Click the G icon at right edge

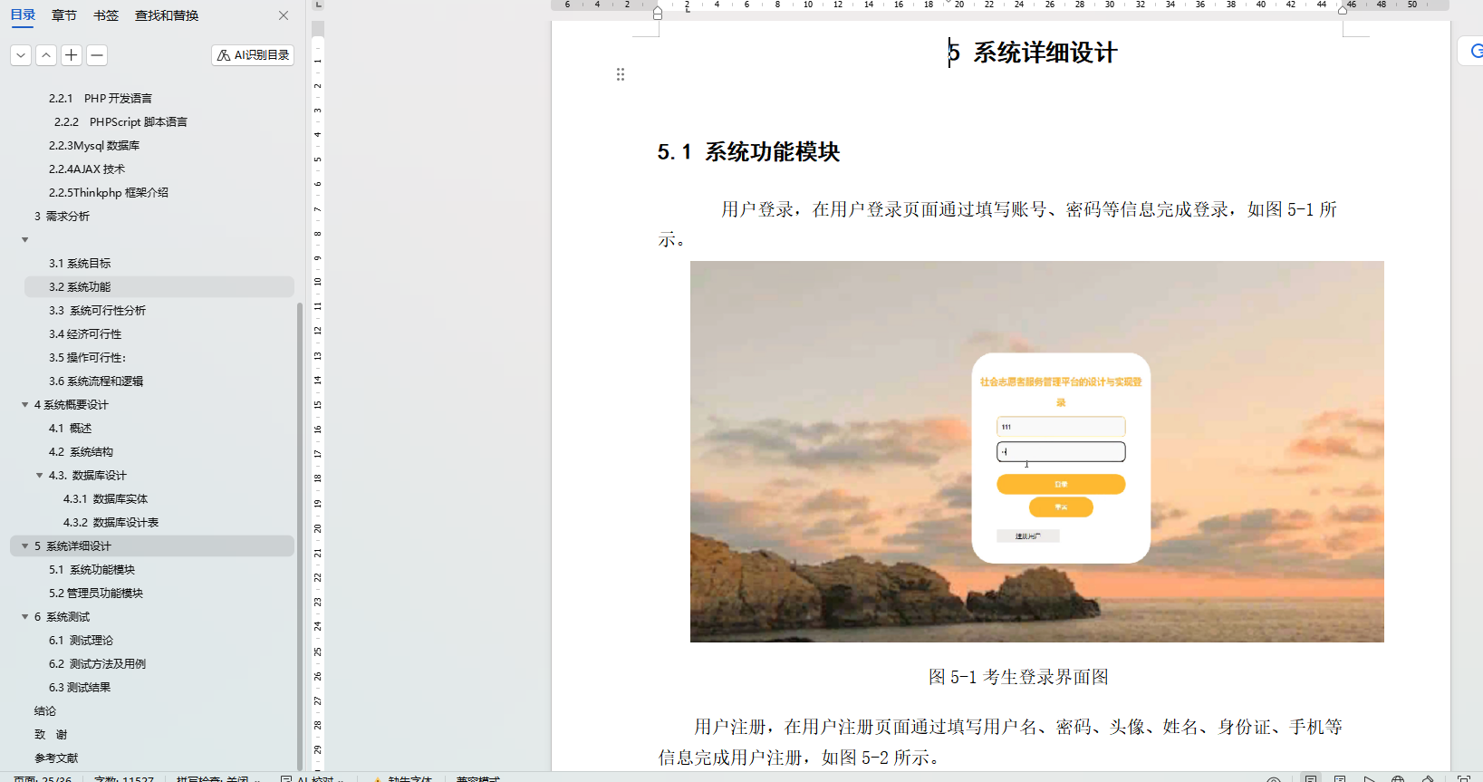pos(1474,51)
